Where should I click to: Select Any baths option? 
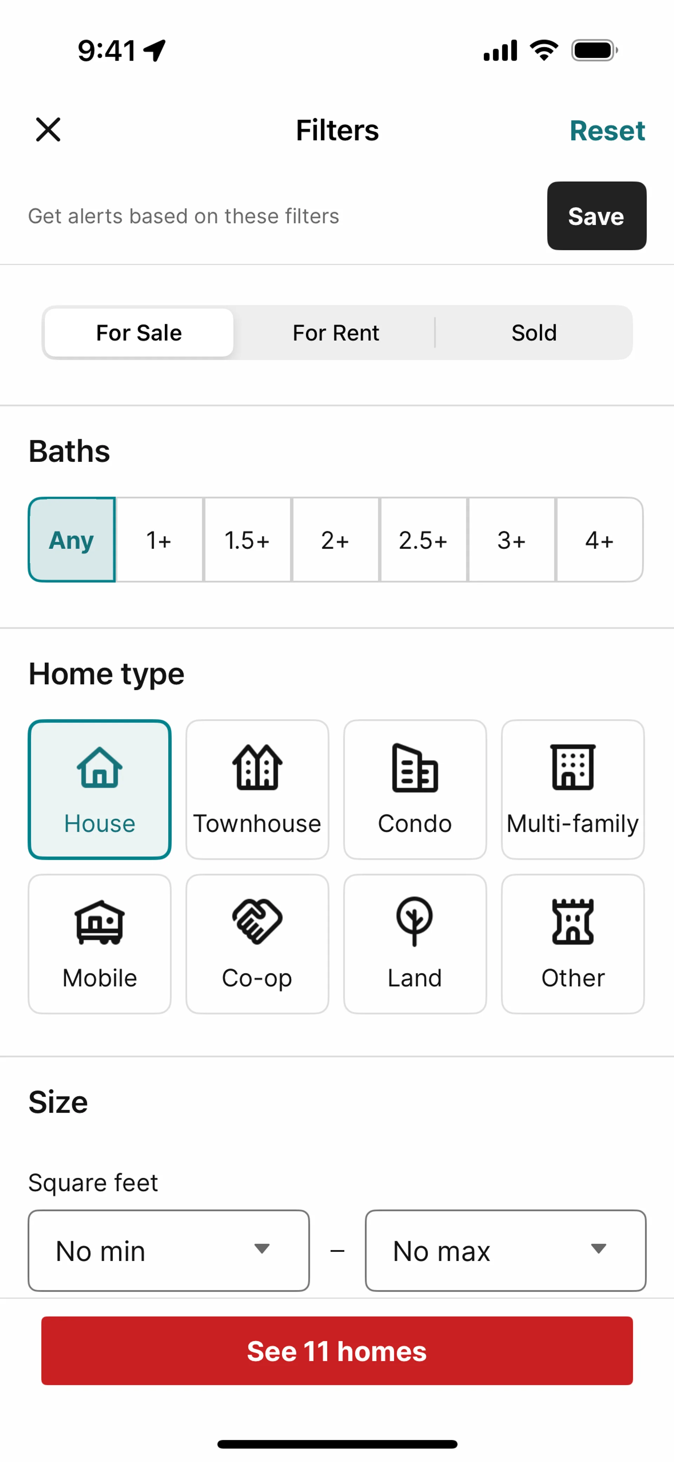pos(72,540)
